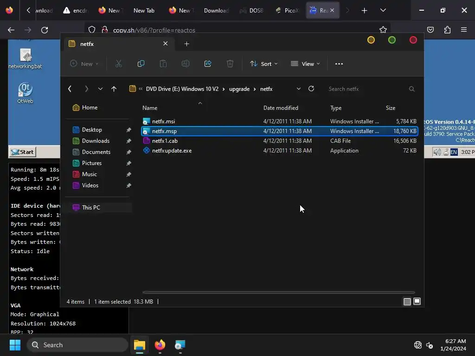Show hidden breadcrumb path chevrons
Image resolution: width=475 pixels, height=356 pixels.
[x=141, y=89]
